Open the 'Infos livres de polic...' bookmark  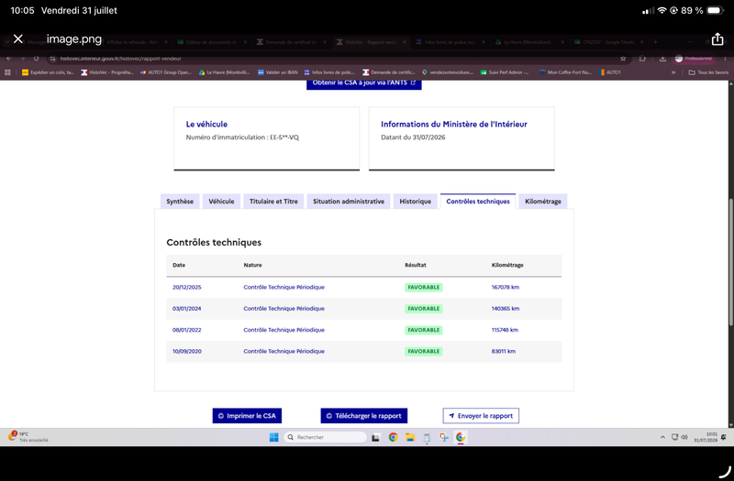tap(329, 72)
